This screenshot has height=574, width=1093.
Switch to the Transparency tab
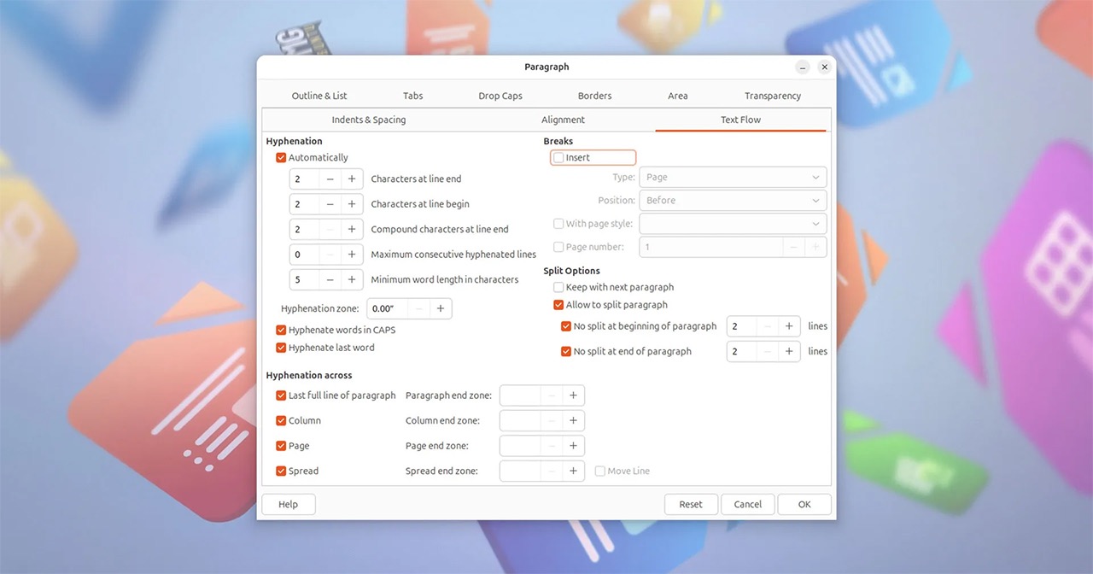[x=773, y=96]
